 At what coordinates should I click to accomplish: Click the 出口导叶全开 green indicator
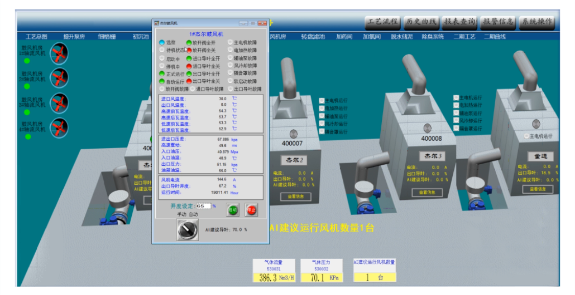(x=189, y=74)
